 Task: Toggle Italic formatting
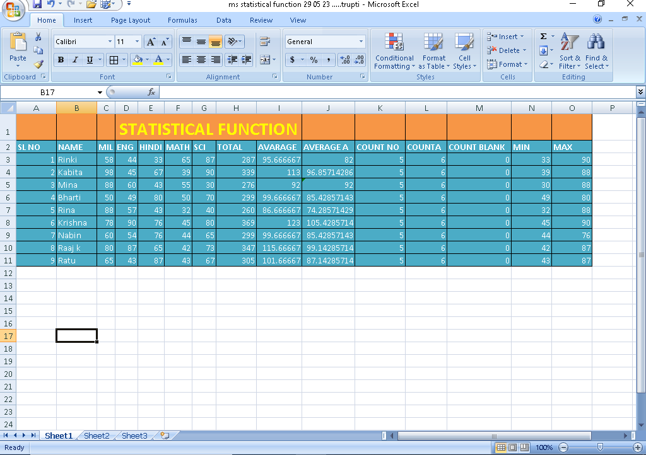[x=75, y=60]
